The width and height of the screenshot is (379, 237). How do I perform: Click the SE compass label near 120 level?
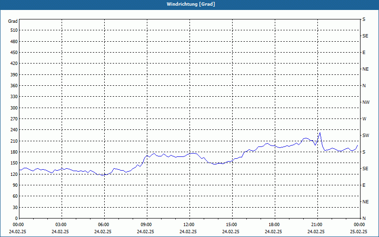(365, 169)
